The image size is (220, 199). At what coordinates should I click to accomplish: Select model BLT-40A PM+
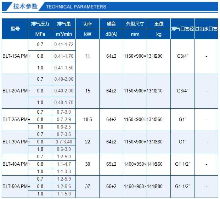16,164
